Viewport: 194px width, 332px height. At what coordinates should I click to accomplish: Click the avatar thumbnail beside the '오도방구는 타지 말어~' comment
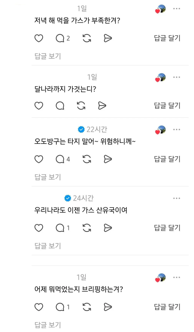point(160,130)
